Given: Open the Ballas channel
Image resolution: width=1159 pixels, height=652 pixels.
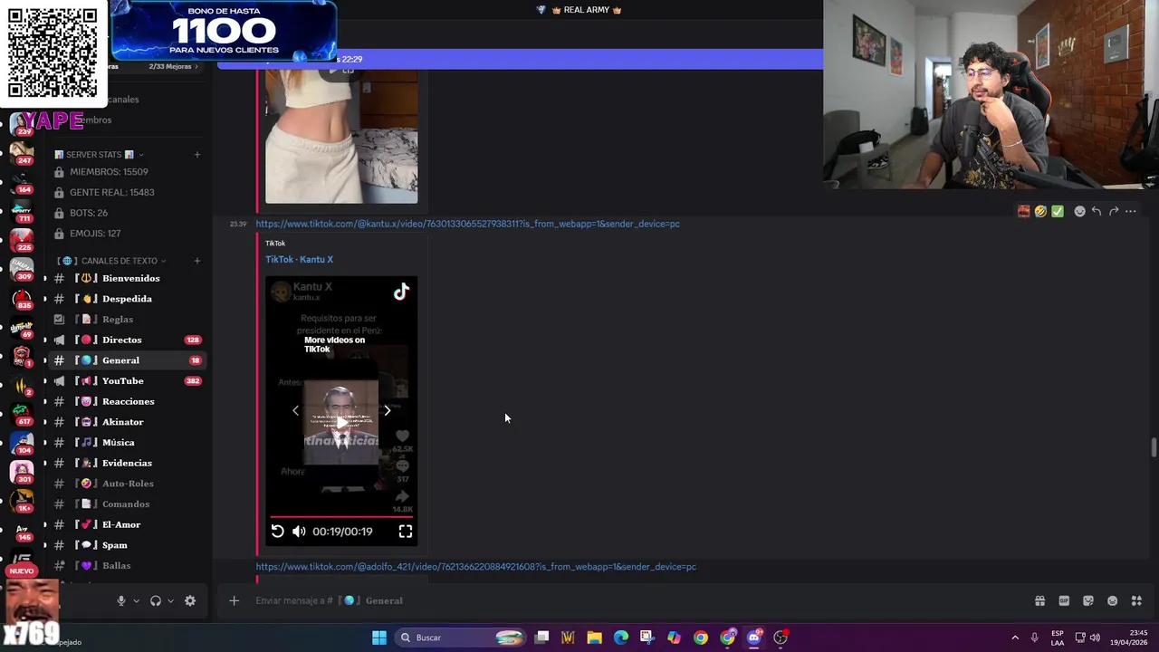Looking at the screenshot, I should tap(125, 565).
